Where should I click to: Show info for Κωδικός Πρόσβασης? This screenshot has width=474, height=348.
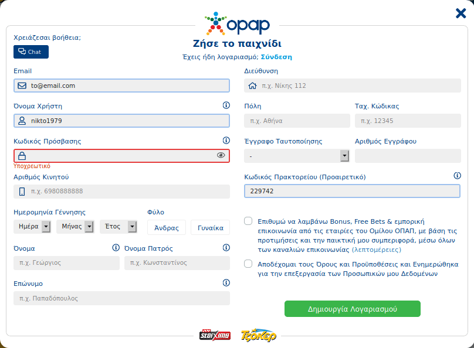coord(226,141)
